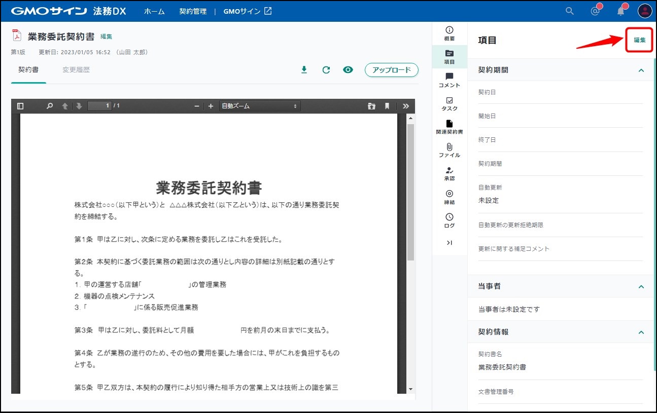This screenshot has height=413, width=657.
Task: Switch to the 変更履歴 tab
Action: coord(76,70)
